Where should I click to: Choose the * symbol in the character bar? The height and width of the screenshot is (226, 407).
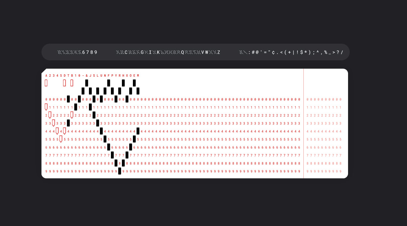[x=305, y=52]
